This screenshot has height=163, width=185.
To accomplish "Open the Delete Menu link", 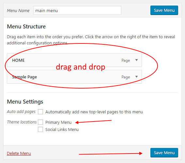I will pos(19,153).
